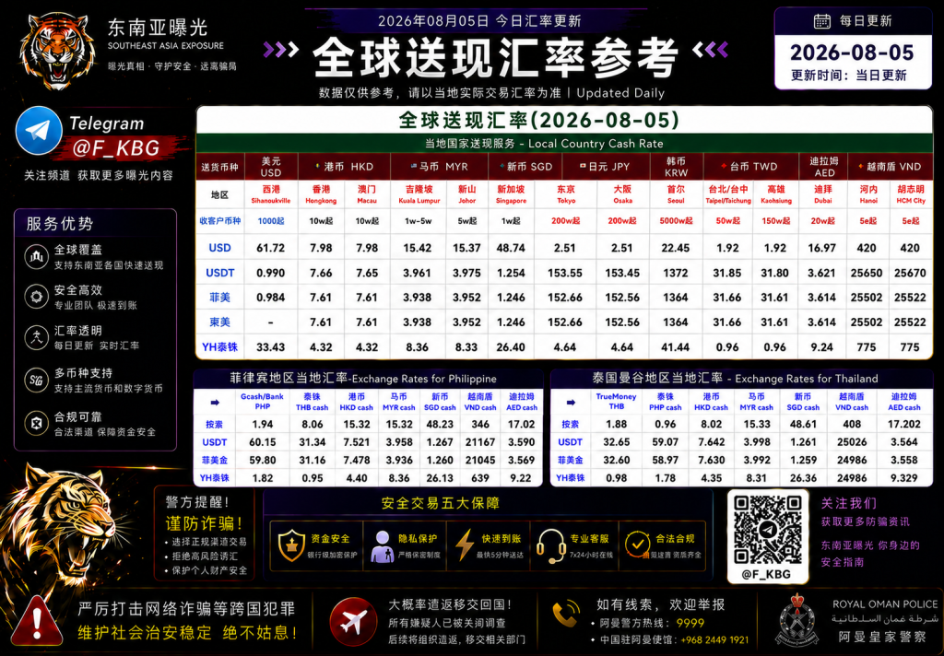Select the 日元 JPY column header

[x=605, y=167]
